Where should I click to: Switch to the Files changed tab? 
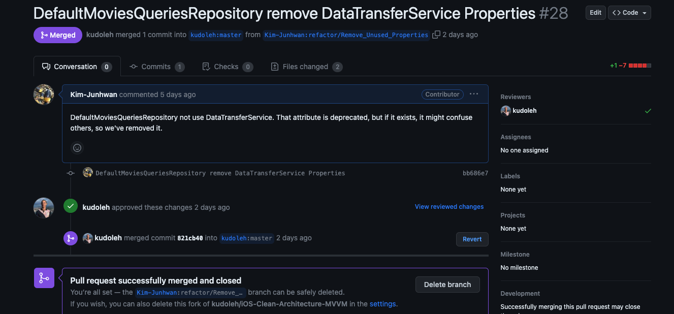[307, 67]
